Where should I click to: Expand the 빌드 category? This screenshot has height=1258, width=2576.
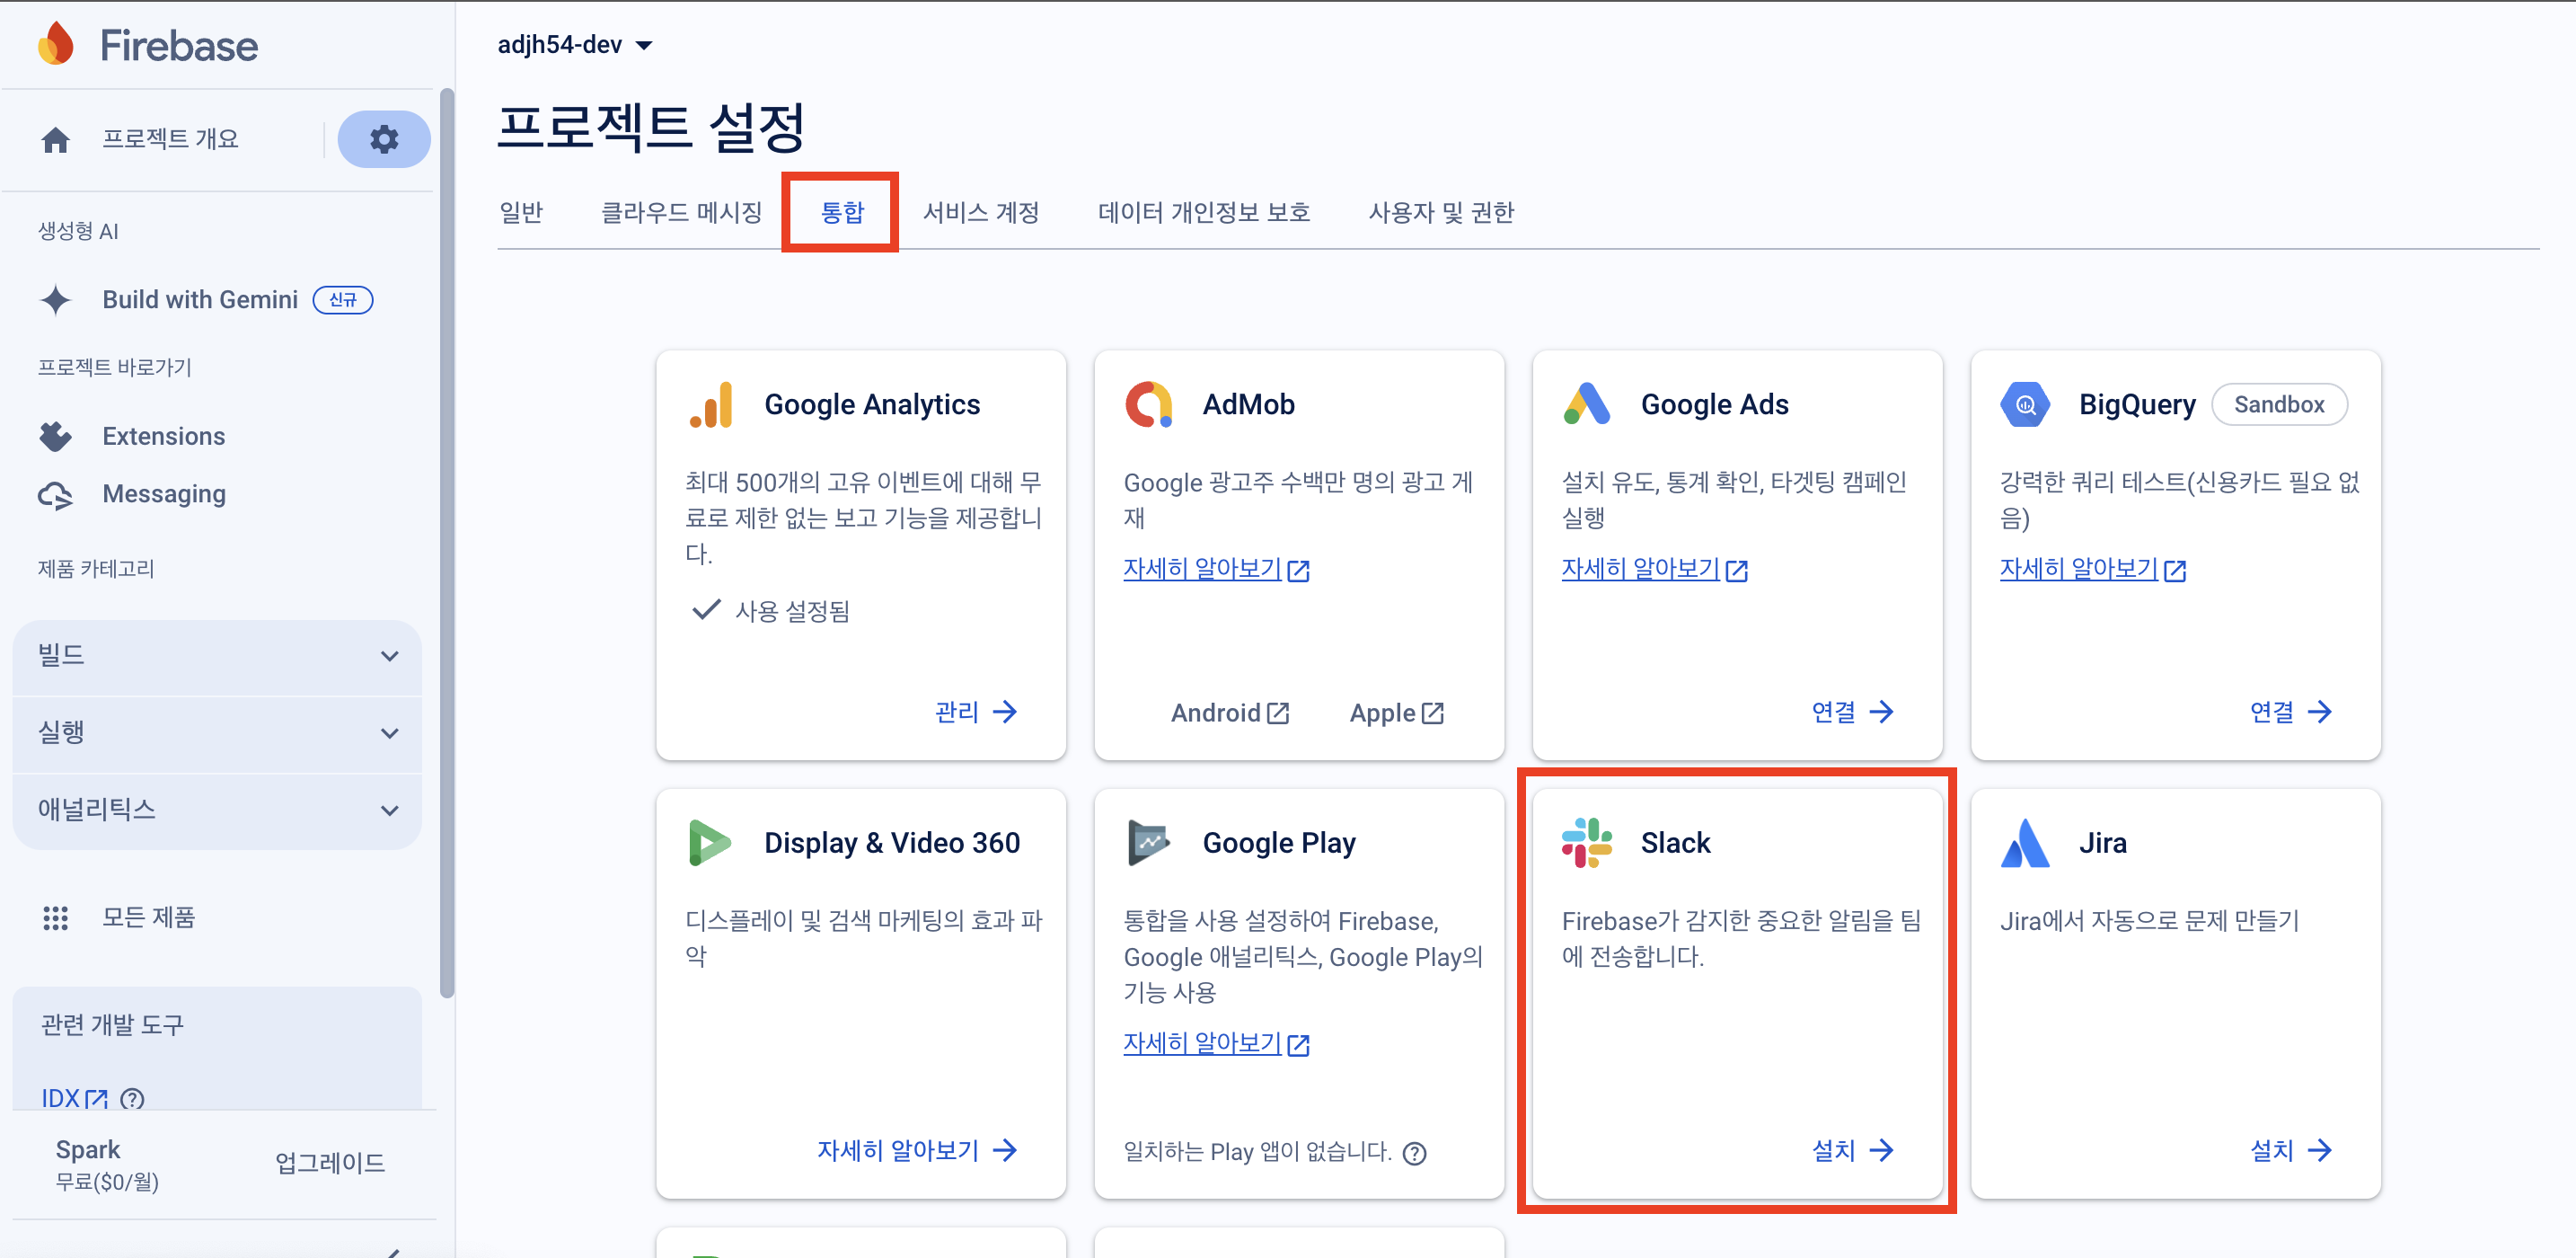pyautogui.click(x=218, y=656)
